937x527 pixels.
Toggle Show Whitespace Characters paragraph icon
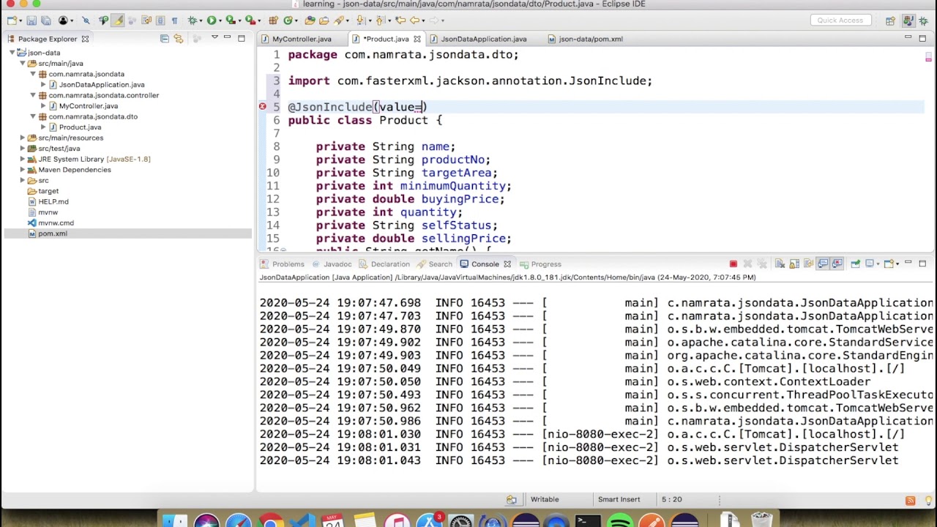(x=174, y=20)
